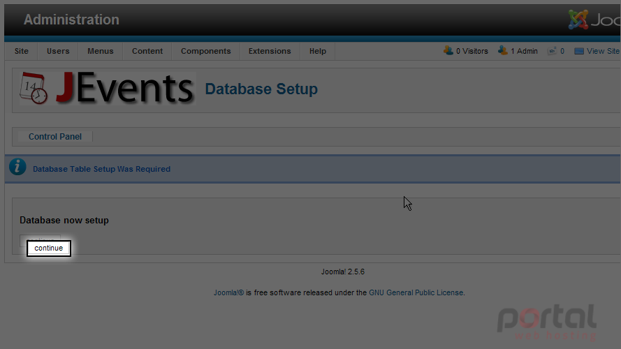621x349 pixels.
Task: Open the Users menu
Action: (x=58, y=51)
